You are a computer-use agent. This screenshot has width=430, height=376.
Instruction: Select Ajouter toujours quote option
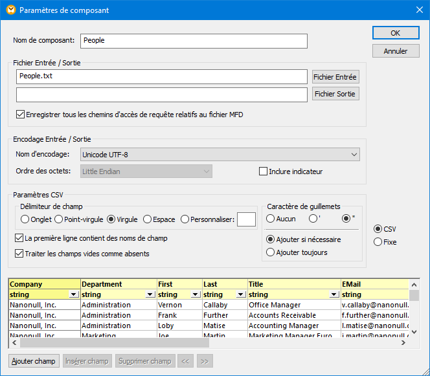coord(271,252)
